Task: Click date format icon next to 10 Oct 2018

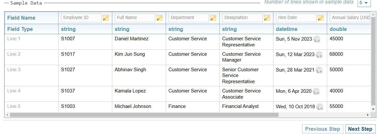Action: point(320,107)
